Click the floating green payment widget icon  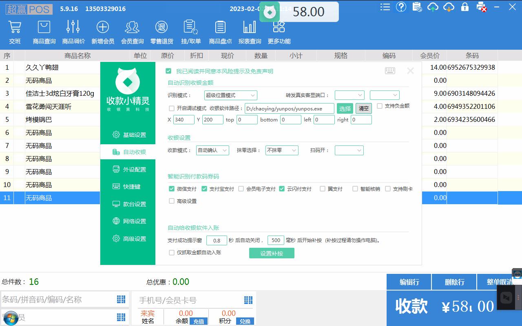[270, 12]
